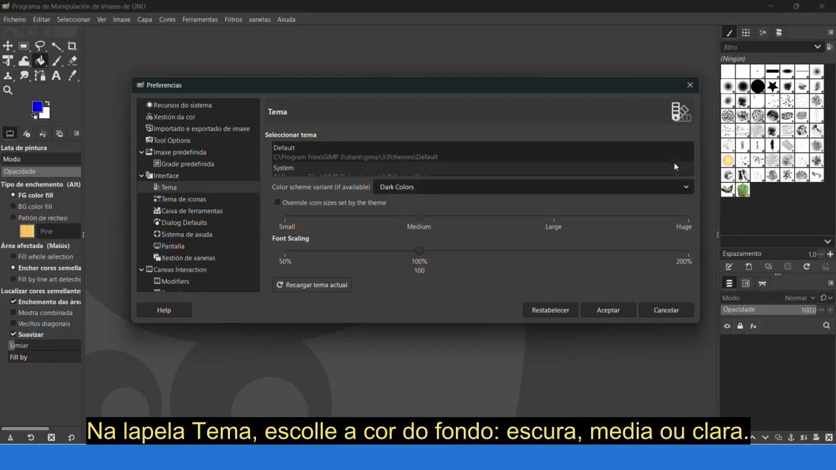Open the Filtros menu
This screenshot has height=470, width=836.
233,20
